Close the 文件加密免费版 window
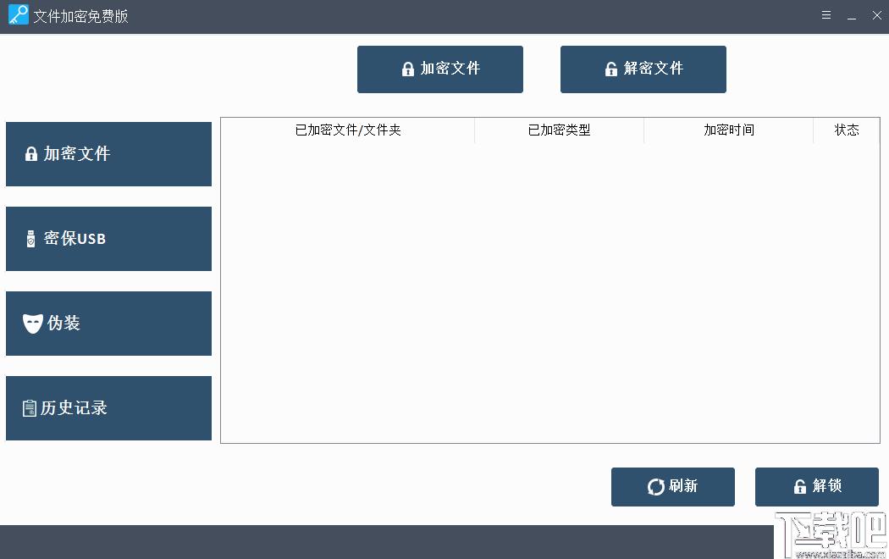Viewport: 889px width, 559px height. (876, 15)
